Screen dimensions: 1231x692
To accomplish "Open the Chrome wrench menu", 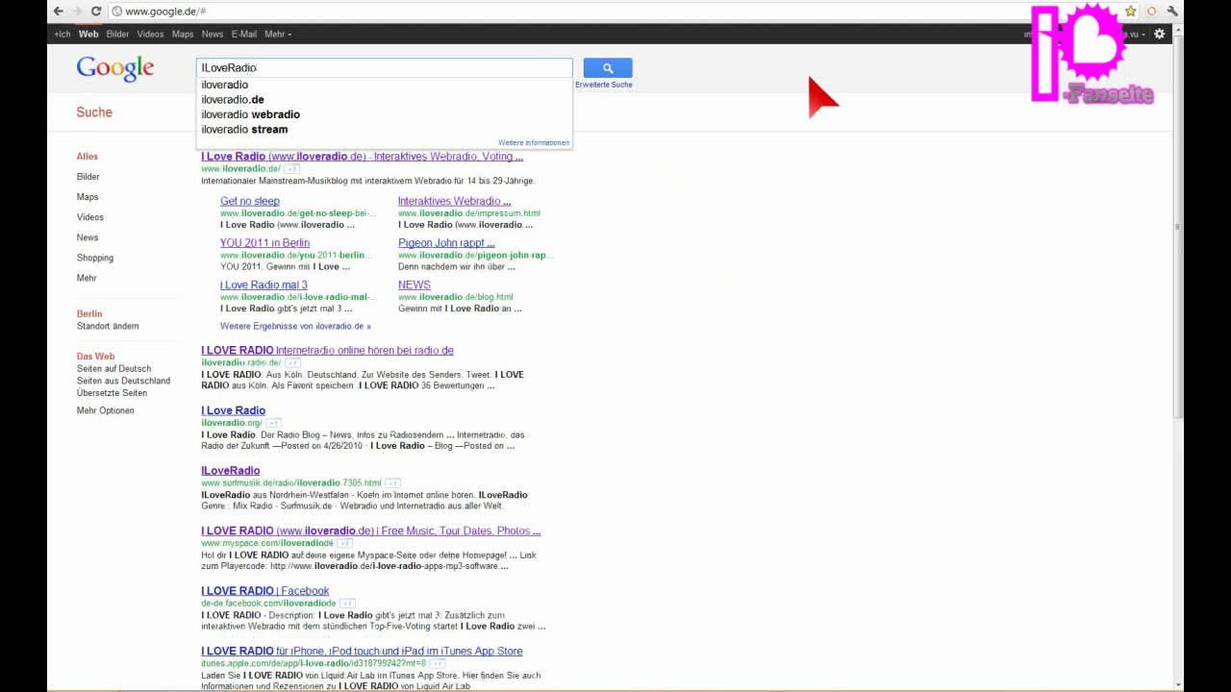I will [1172, 12].
